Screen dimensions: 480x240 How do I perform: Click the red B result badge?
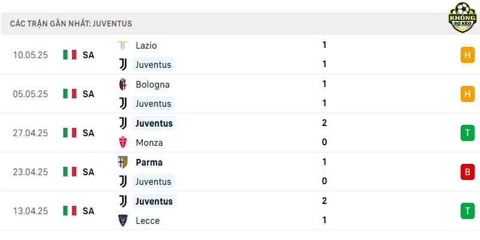467,172
